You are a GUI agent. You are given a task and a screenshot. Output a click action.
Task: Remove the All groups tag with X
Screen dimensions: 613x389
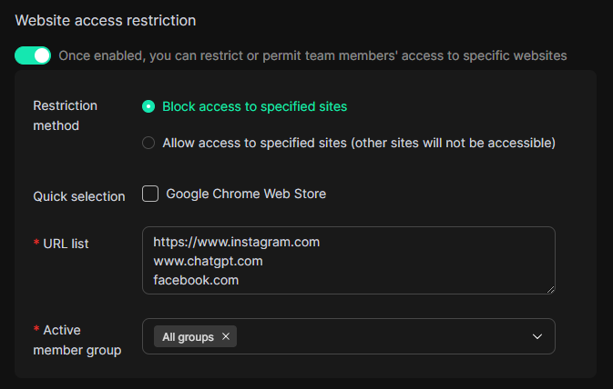(x=226, y=337)
